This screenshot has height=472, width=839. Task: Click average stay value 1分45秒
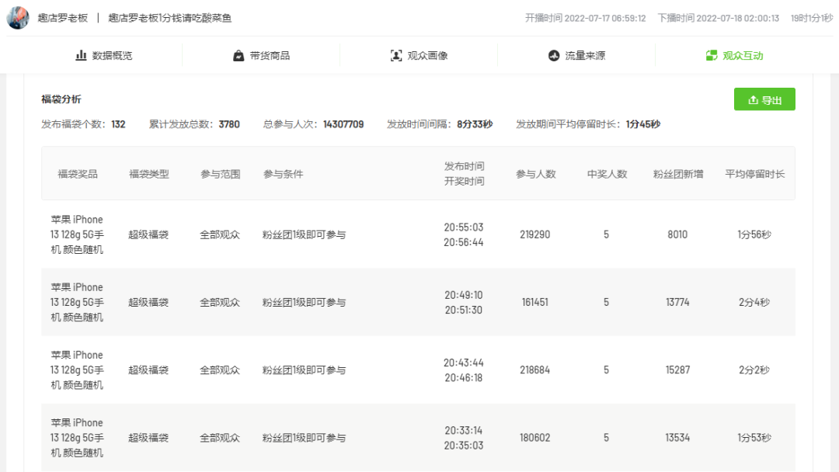pos(643,124)
